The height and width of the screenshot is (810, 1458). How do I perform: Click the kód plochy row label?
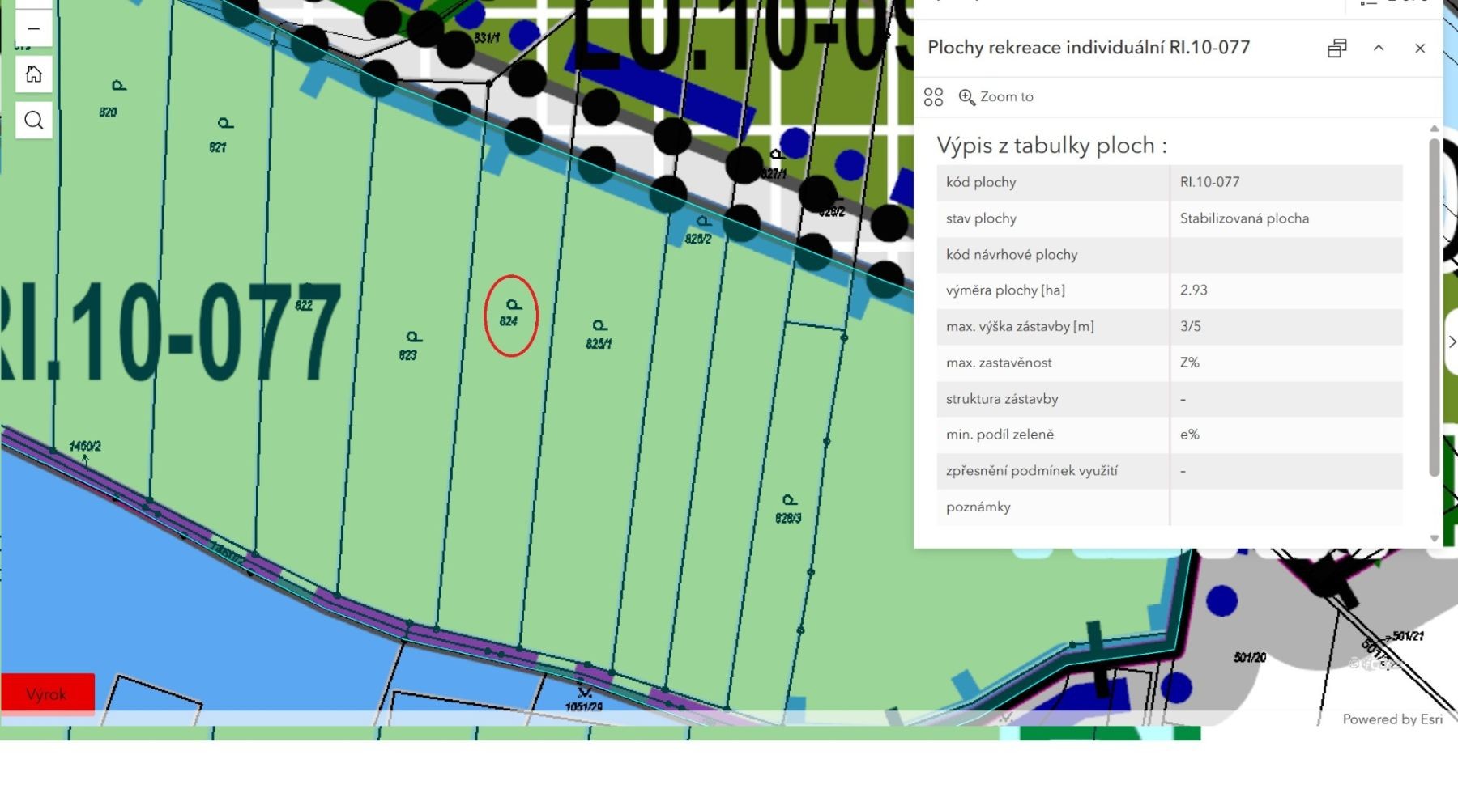(x=981, y=182)
